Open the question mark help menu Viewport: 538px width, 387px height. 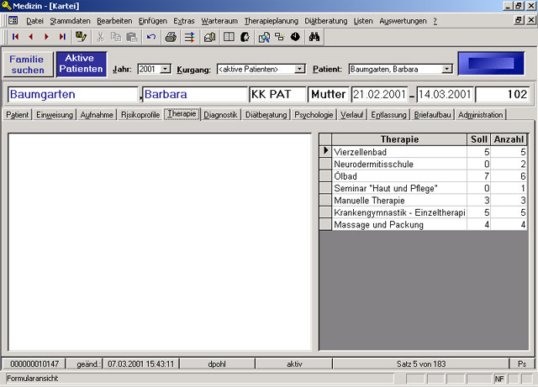click(x=435, y=21)
